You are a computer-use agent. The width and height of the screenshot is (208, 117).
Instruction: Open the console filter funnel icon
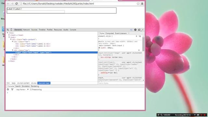pyautogui.click(x=12, y=89)
